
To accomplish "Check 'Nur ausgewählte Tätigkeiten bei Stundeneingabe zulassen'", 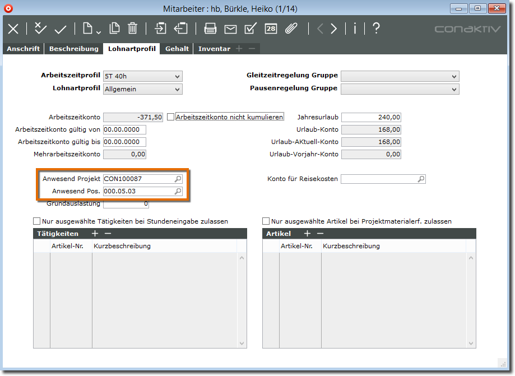I will tap(38, 221).
